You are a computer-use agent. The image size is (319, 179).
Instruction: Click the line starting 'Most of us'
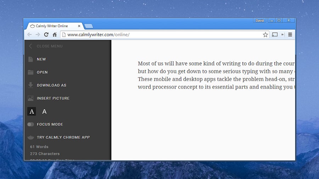[216, 64]
